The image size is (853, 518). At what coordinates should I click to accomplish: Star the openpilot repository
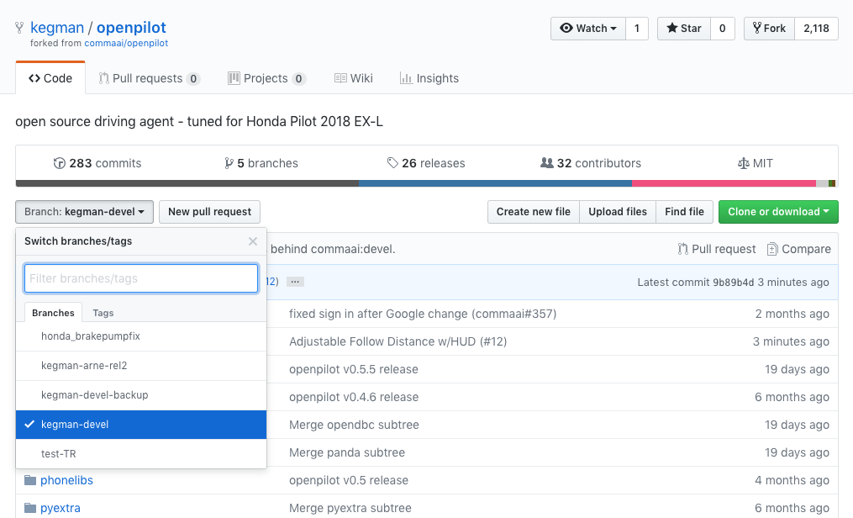coord(683,29)
